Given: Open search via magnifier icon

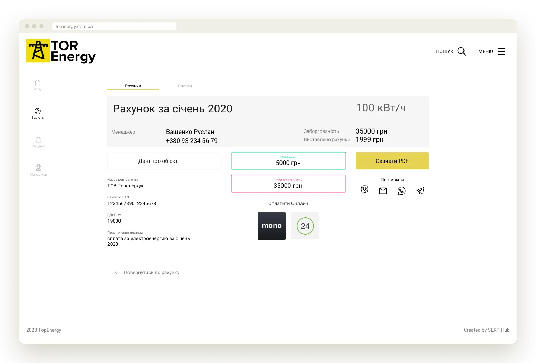Looking at the screenshot, I should click(x=462, y=51).
